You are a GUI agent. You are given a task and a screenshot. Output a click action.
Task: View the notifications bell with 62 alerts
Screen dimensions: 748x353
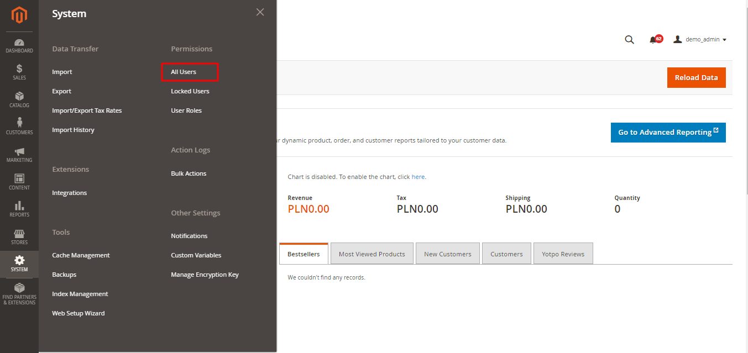click(x=654, y=39)
